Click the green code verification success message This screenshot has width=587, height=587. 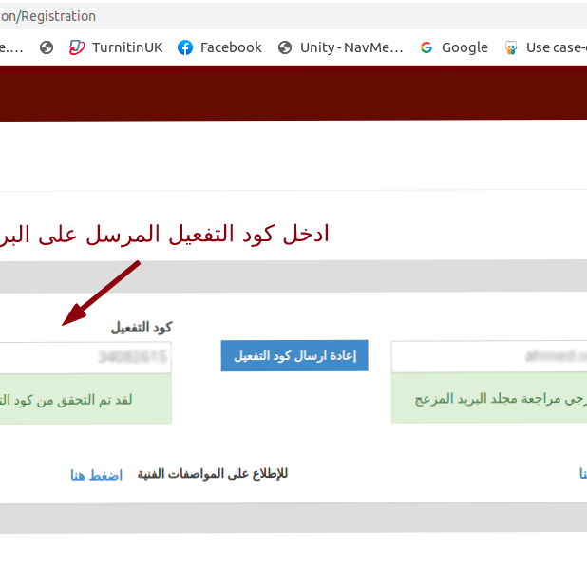[x=85, y=399]
